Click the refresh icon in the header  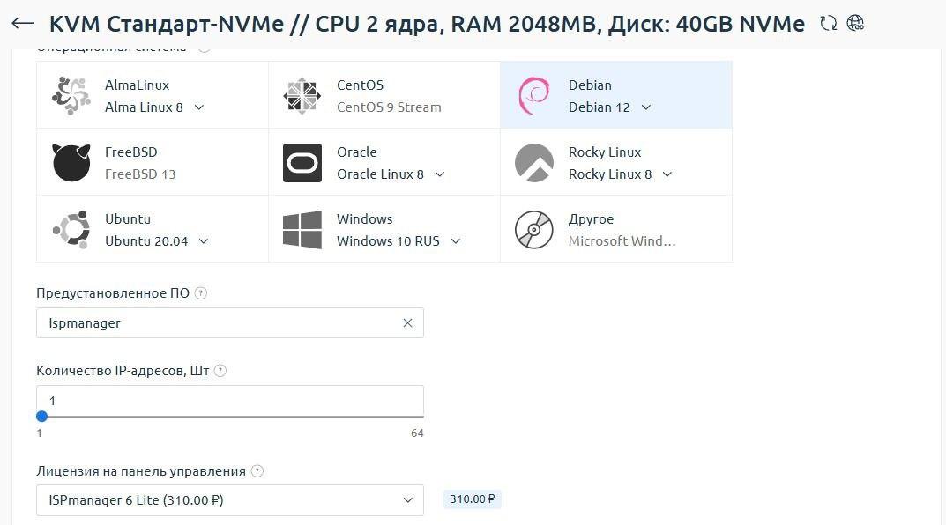point(828,24)
